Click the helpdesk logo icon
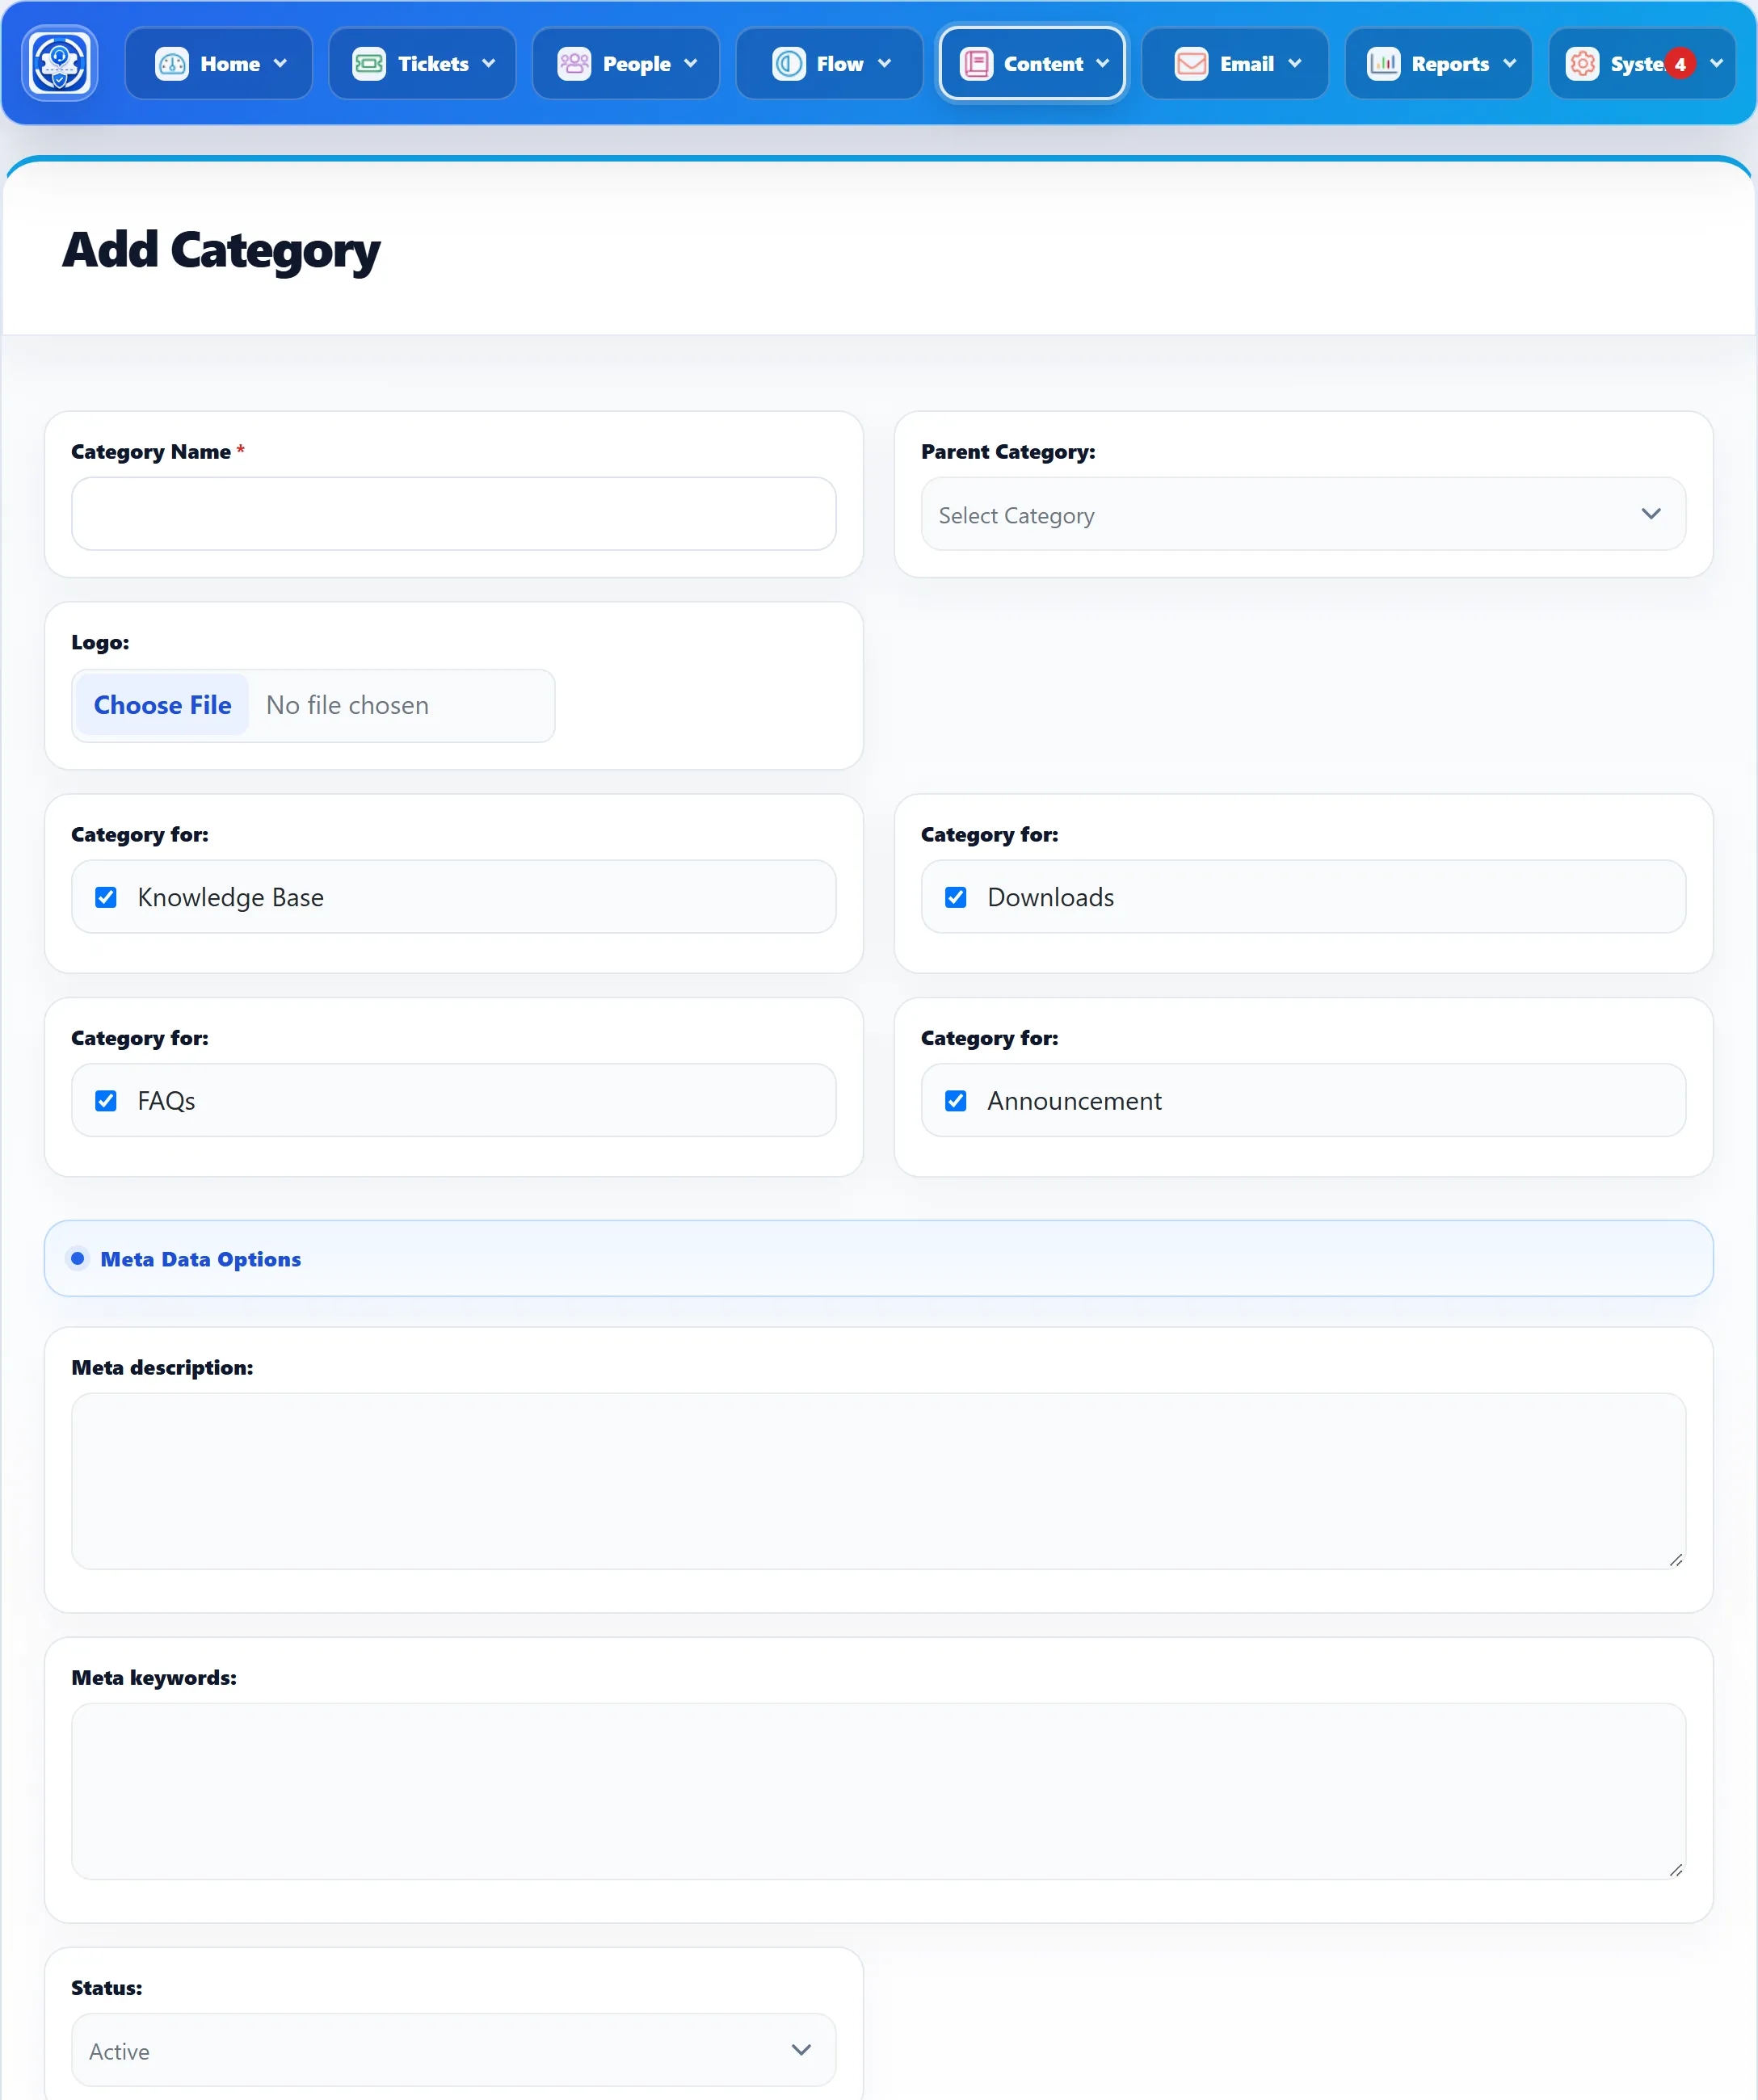 coord(60,63)
